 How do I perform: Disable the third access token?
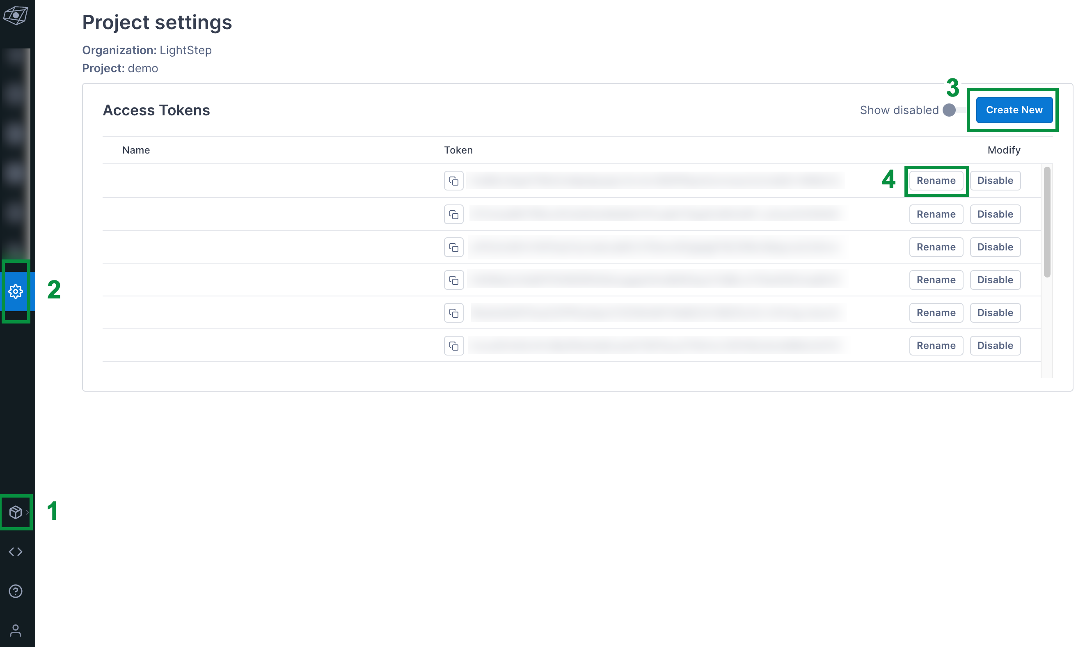pos(995,247)
